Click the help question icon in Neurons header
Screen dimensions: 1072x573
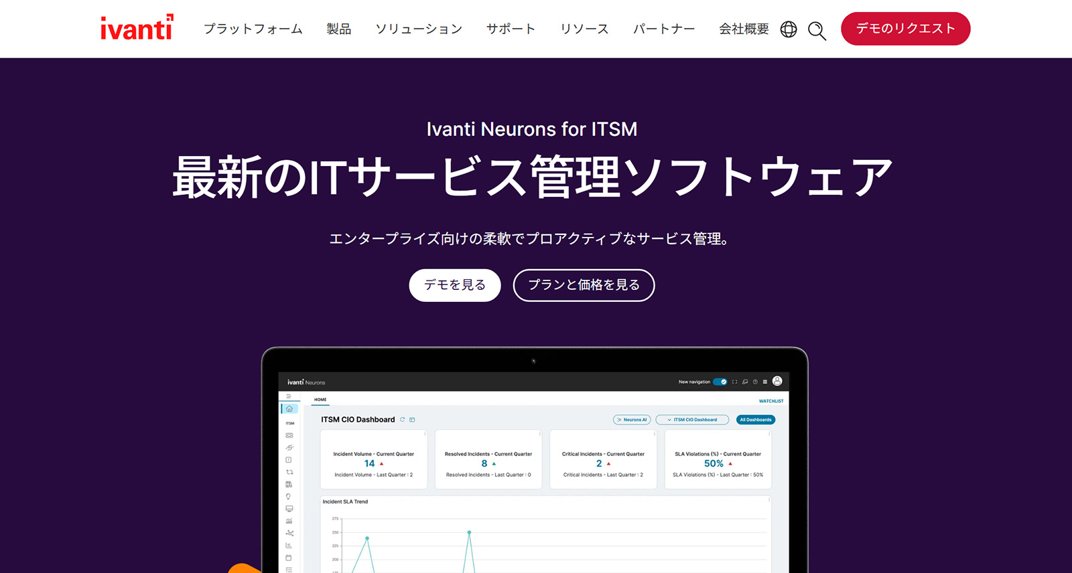click(755, 382)
